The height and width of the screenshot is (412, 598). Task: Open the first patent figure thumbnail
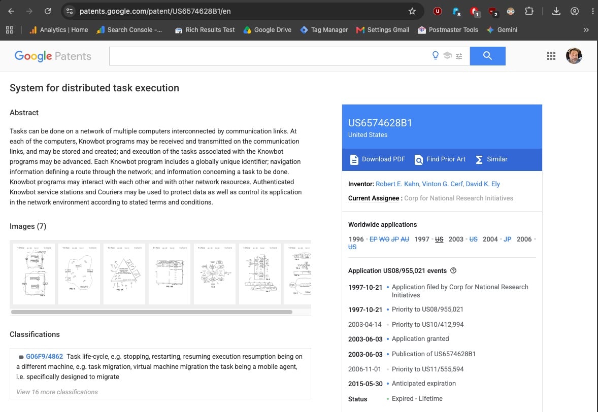coord(34,273)
